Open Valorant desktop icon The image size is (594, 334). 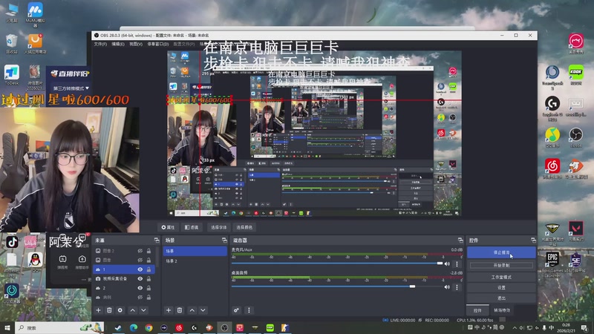coord(576,232)
